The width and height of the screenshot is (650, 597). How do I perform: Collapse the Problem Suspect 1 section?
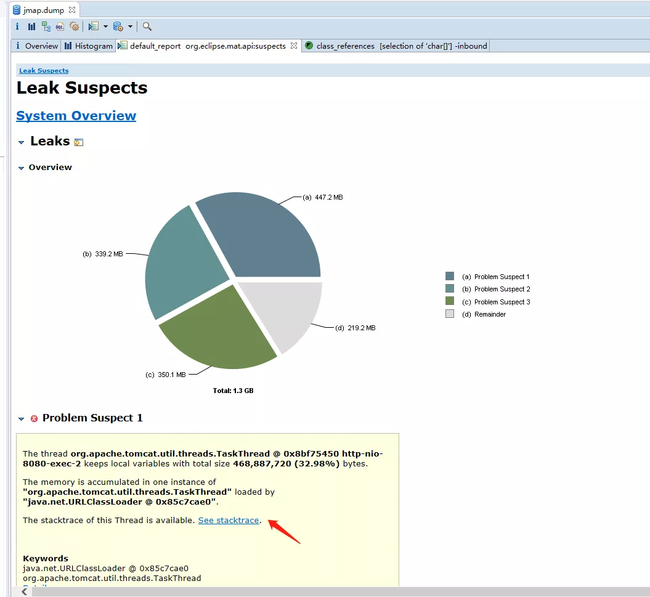21,419
